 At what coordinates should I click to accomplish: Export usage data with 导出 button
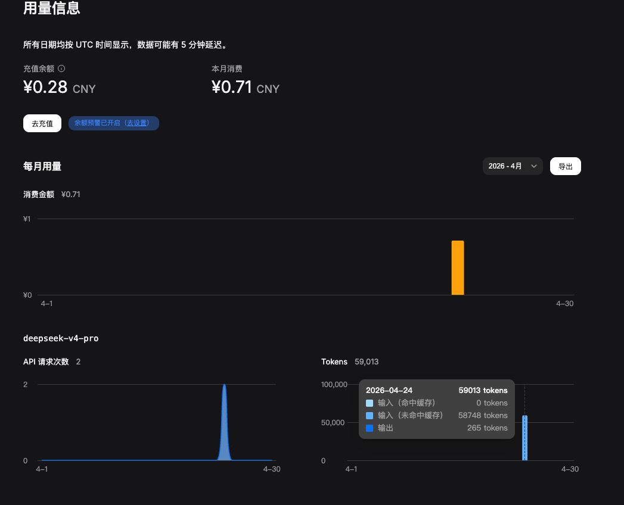(565, 167)
